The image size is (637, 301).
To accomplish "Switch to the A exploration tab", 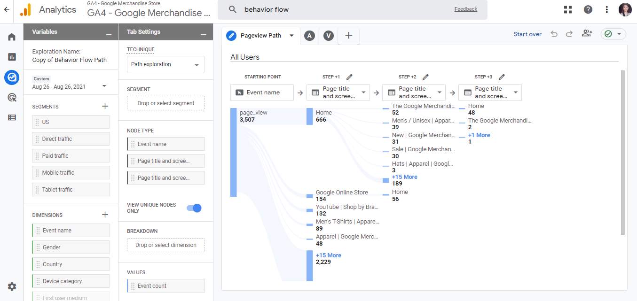I will click(309, 35).
